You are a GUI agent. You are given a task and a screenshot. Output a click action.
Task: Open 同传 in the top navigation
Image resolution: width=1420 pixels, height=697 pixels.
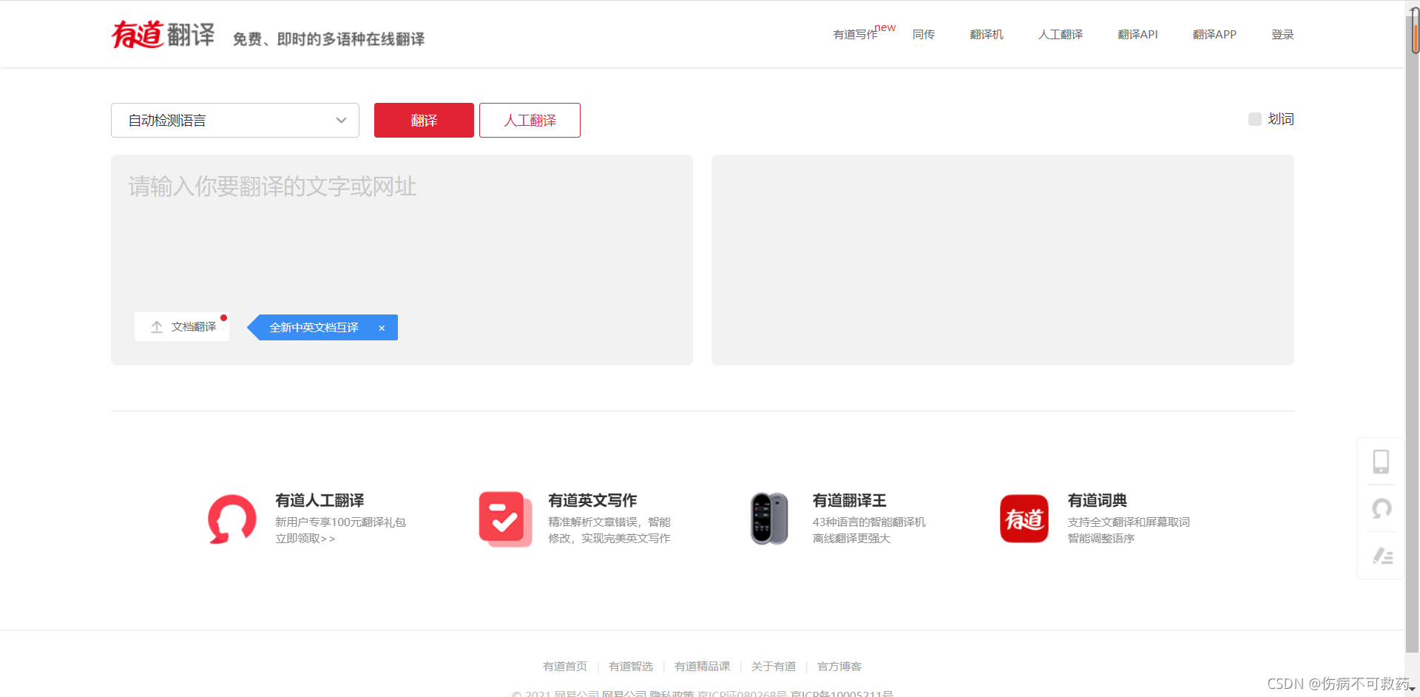[x=924, y=35]
